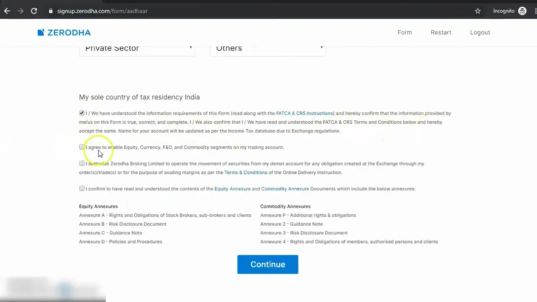The height and width of the screenshot is (302, 537).
Task: Tick the enable Equity, Currency, F&O segments checkbox
Action: (x=82, y=147)
